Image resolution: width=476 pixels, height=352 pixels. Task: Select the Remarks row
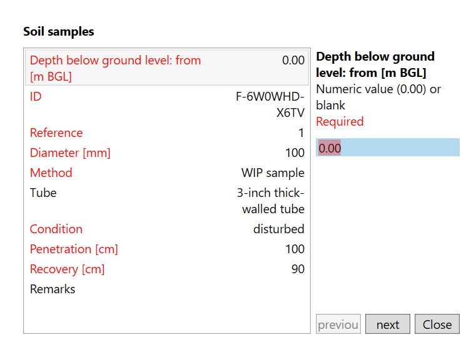[167, 289]
